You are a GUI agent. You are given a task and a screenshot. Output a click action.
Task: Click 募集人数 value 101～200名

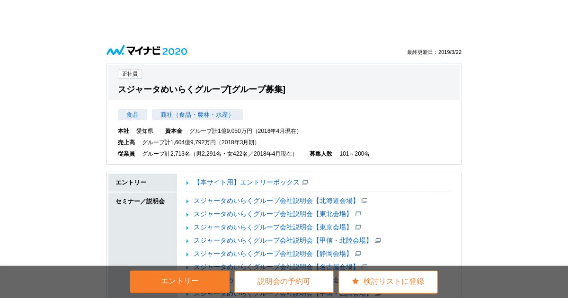tap(355, 154)
